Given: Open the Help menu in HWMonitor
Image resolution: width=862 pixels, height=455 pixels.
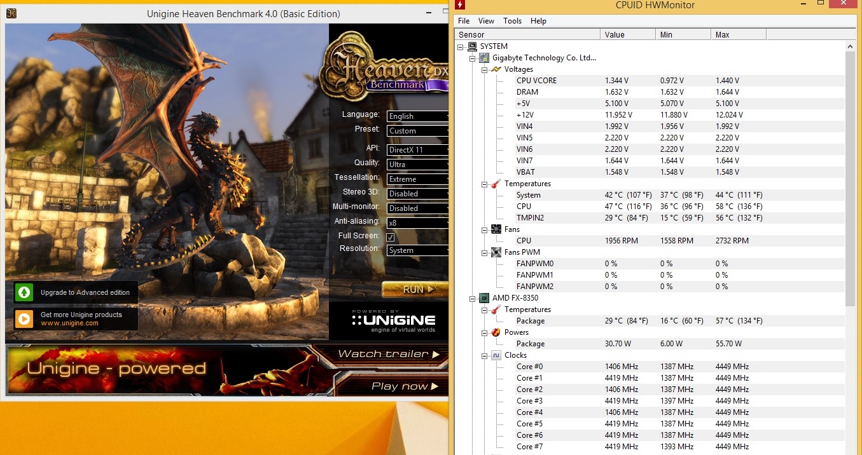Looking at the screenshot, I should click(538, 21).
